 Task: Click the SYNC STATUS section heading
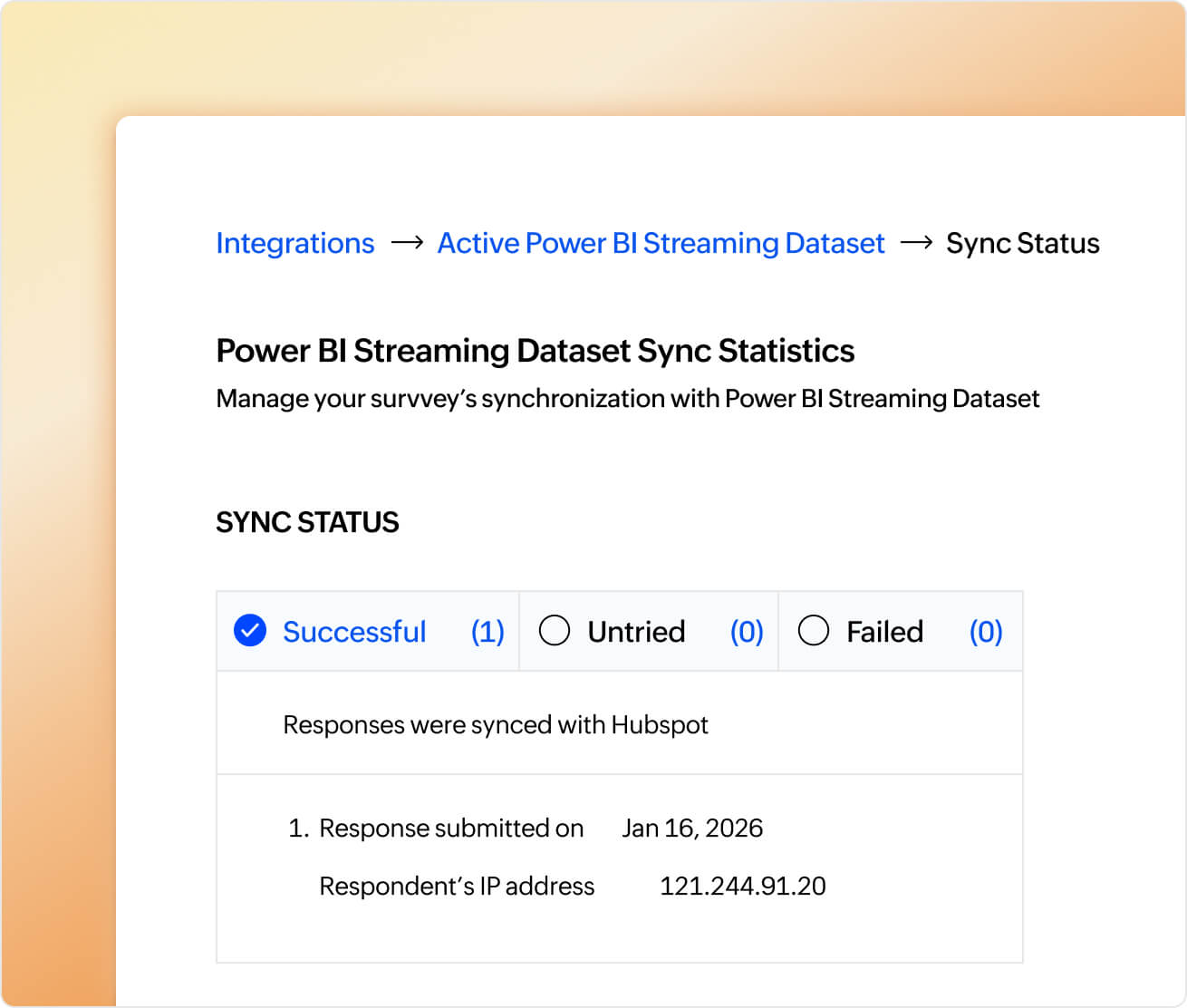[307, 522]
